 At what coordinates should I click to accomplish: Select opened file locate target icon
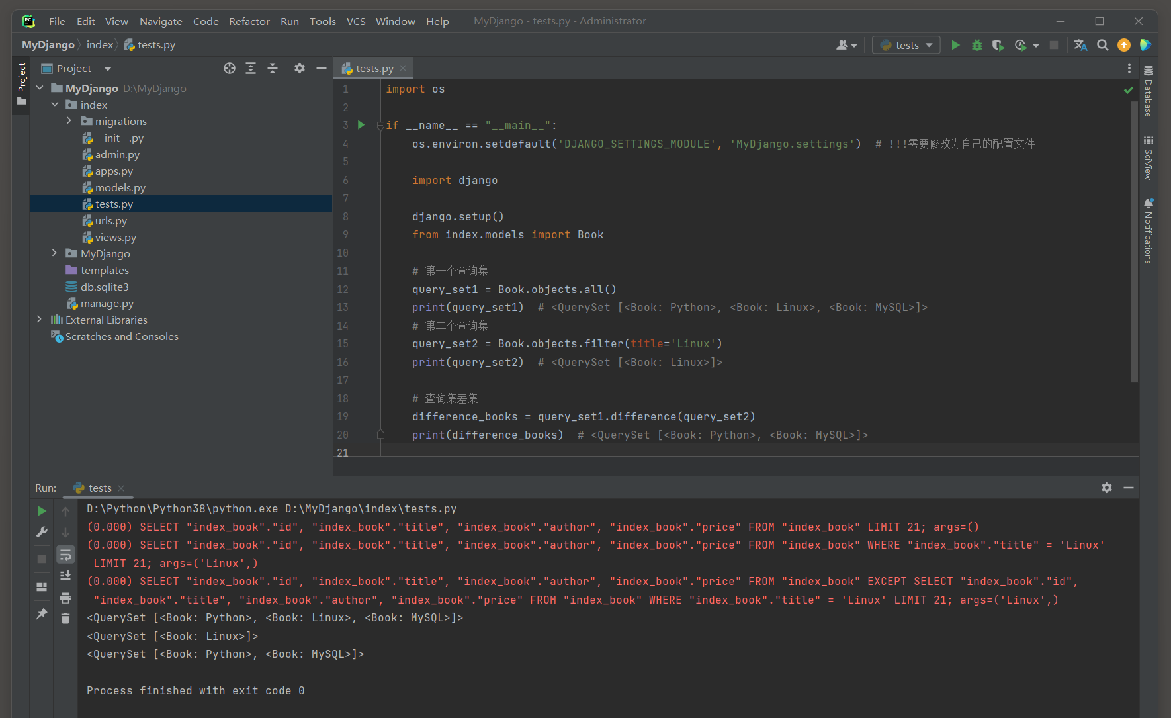coord(230,68)
